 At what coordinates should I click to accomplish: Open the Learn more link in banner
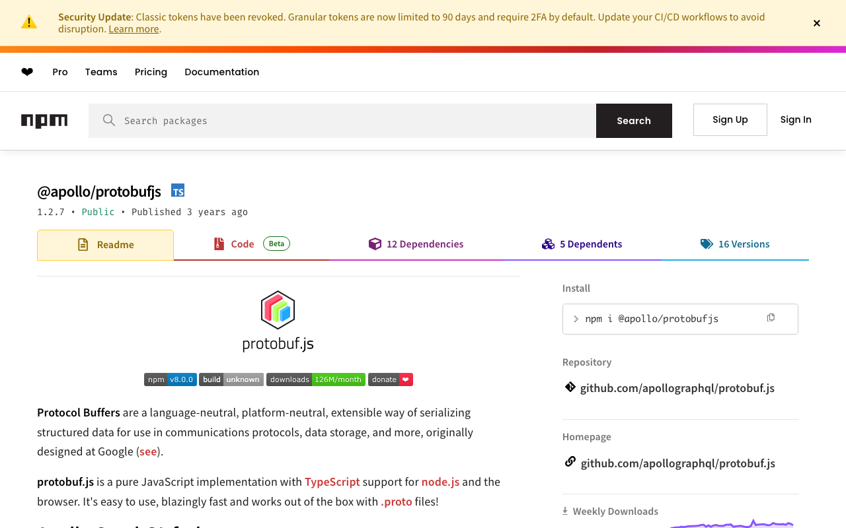pos(134,29)
